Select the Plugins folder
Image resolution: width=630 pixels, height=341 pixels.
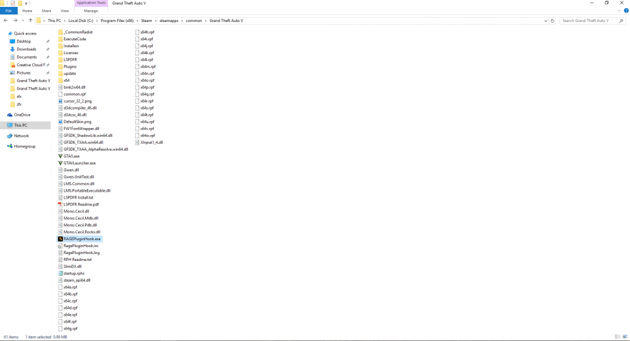pyautogui.click(x=67, y=66)
